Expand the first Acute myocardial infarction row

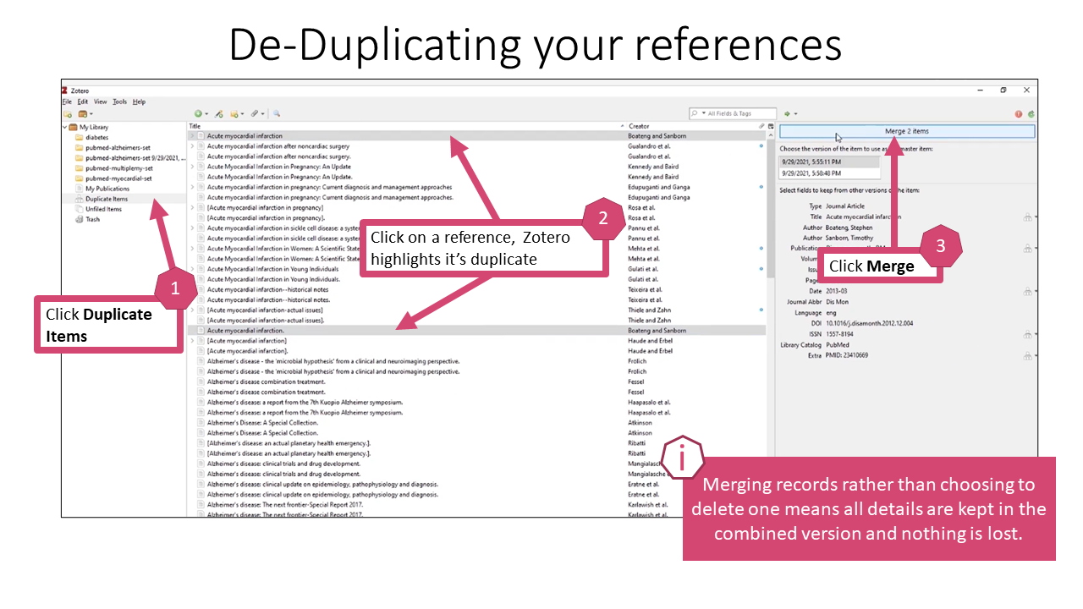click(192, 136)
